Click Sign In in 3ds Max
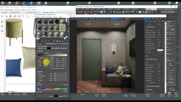The image size is (181, 102). click(151, 9)
